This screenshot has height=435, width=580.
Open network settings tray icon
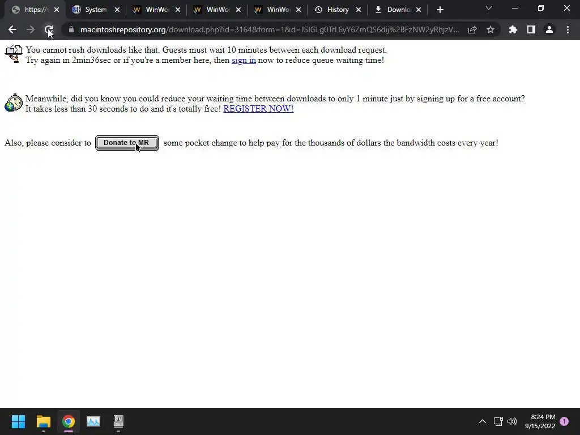tap(498, 421)
